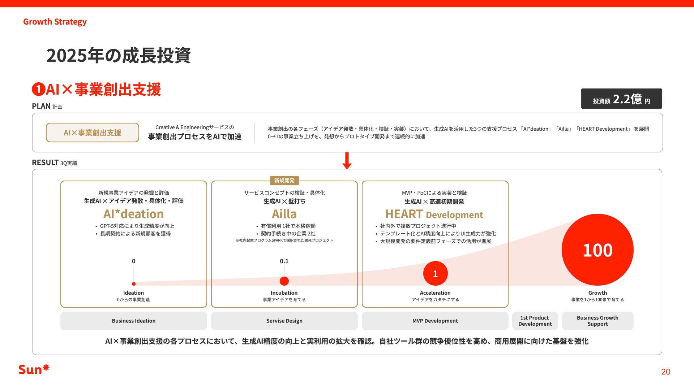Click the numbered circle badge 1
This screenshot has height=390, width=694.
38,90
